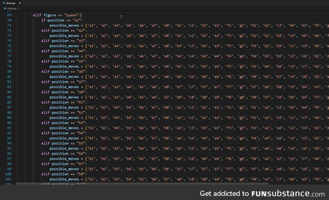Select line number 75 in the gutter
Image resolution: width=329 pixels, height=200 pixels.
coord(9,46)
